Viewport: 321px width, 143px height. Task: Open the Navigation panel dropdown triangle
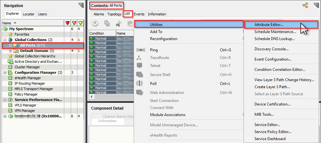click(x=81, y=5)
